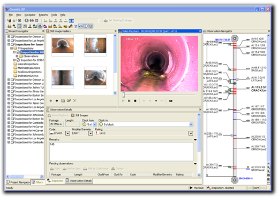The width and height of the screenshot is (279, 198).
Task: Go to previous image in Still Images Gallery
Action: [51, 101]
